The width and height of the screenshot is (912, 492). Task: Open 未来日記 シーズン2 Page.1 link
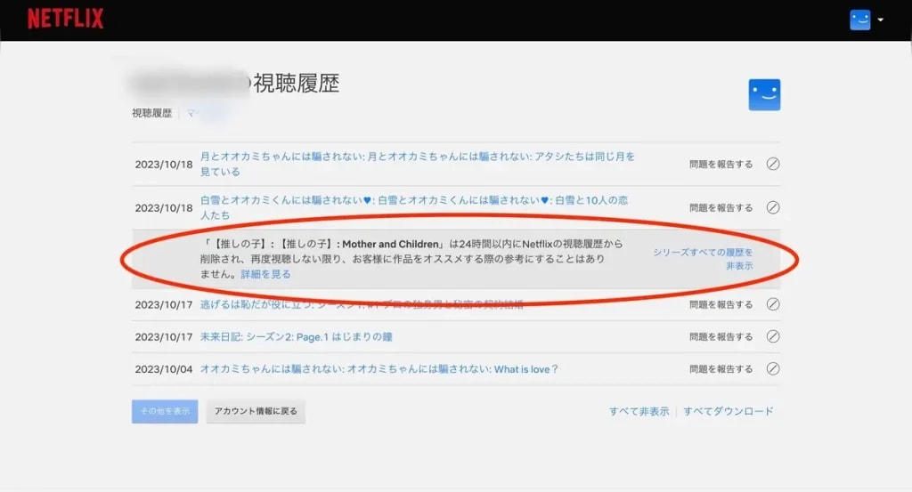297,337
